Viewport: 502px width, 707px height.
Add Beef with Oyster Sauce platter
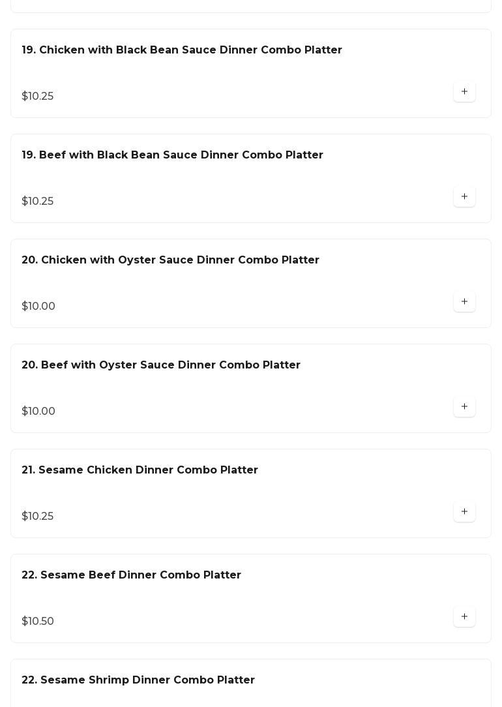(x=464, y=407)
